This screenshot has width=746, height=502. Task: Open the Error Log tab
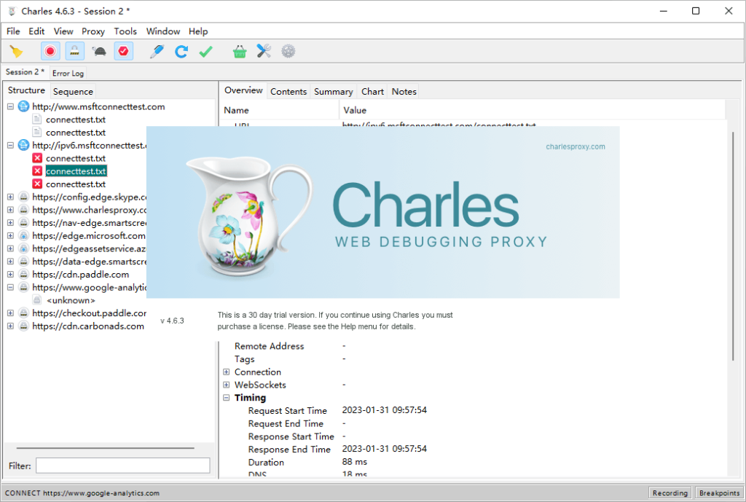(x=68, y=73)
